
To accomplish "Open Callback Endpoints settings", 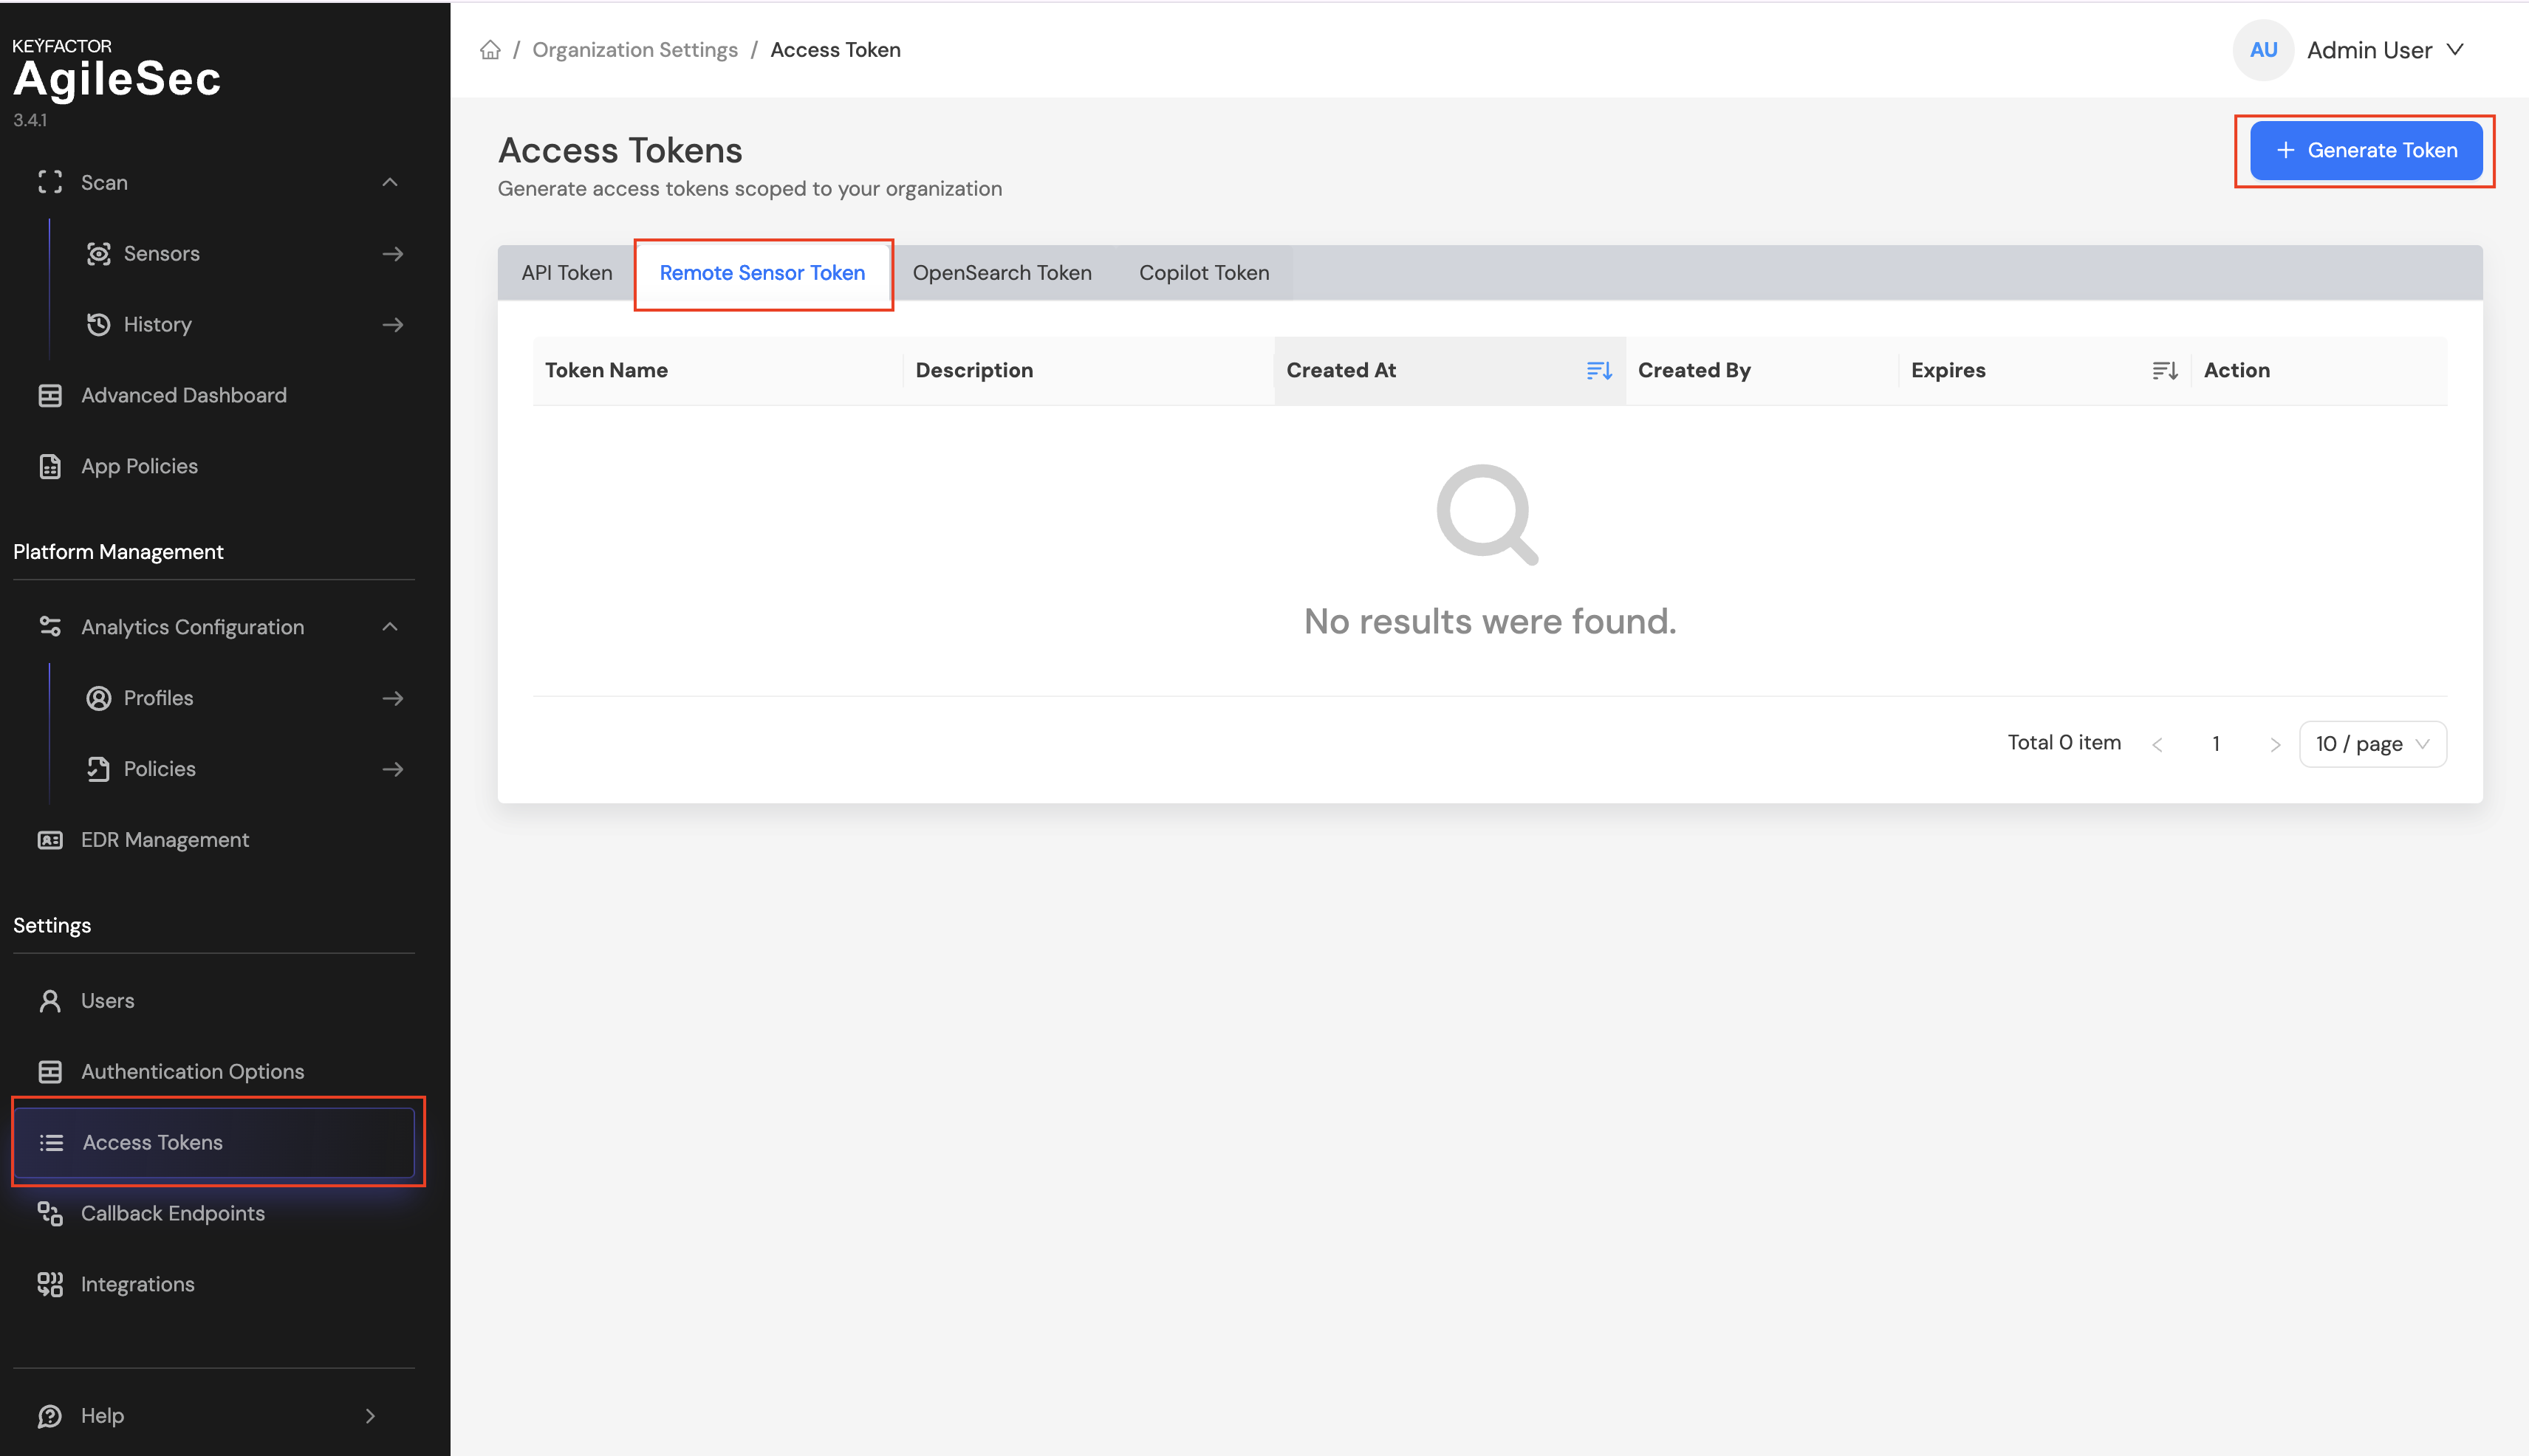I will coord(172,1213).
